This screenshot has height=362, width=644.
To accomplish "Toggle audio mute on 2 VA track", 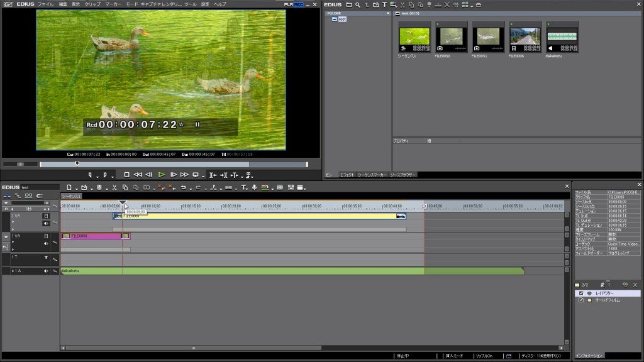I will tap(46, 223).
